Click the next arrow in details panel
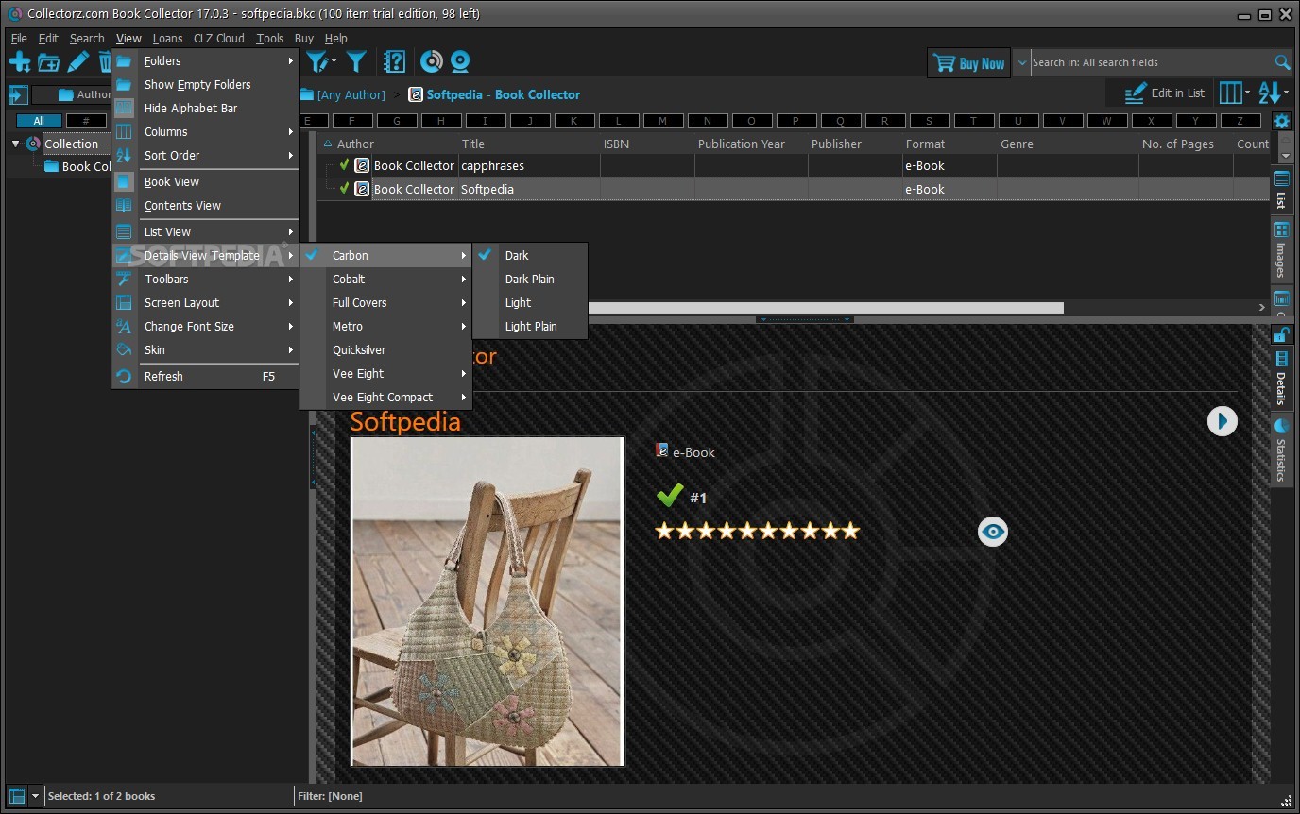1300x814 pixels. 1222,421
